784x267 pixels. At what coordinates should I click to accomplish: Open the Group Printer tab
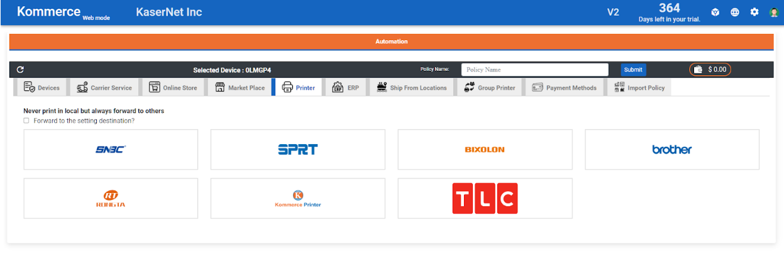coord(490,88)
